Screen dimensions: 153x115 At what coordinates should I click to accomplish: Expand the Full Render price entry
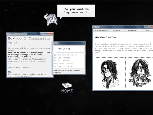point(55,61)
